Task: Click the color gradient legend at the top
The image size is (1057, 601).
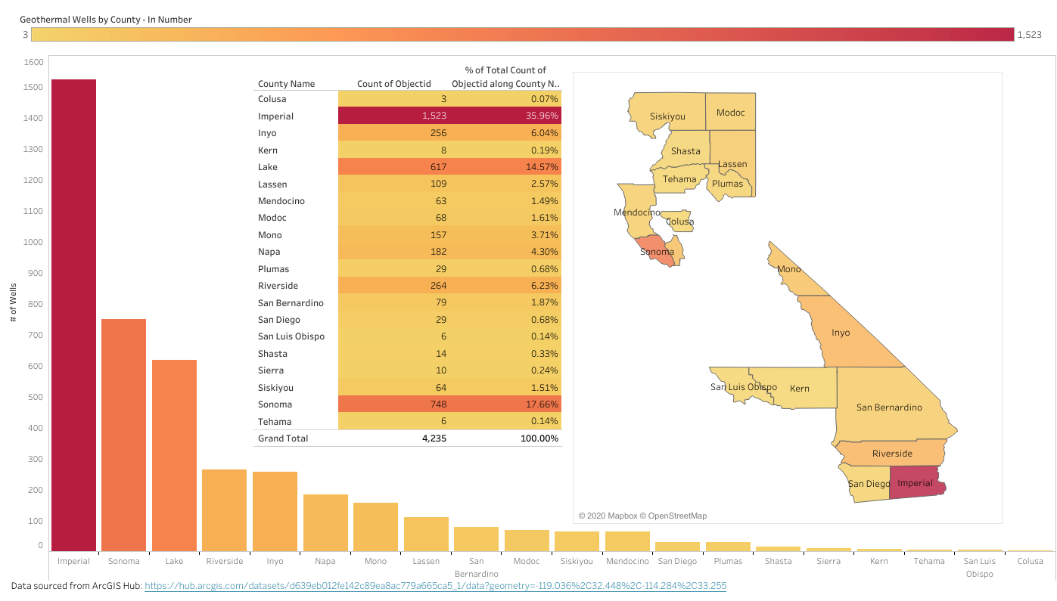Action: [522, 34]
